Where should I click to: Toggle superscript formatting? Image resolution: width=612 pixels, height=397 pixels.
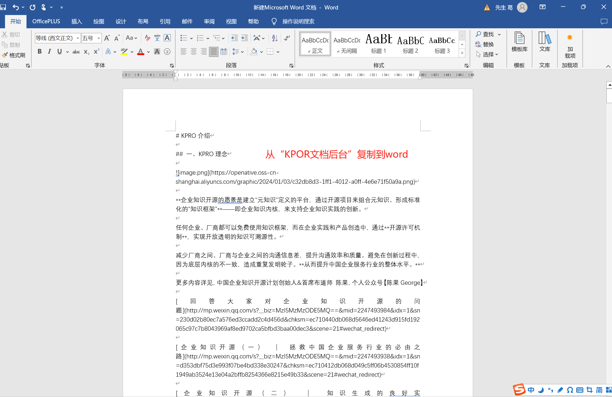[97, 52]
